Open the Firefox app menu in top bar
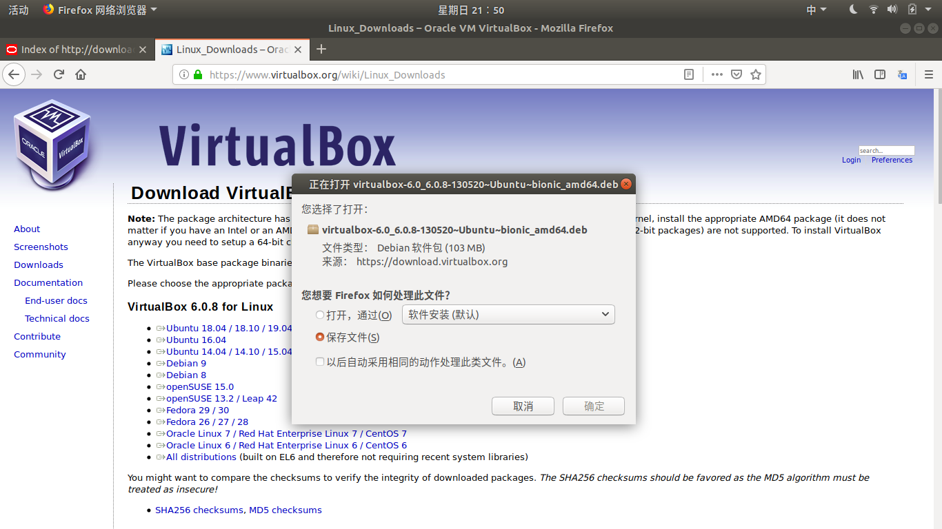 tap(100, 10)
